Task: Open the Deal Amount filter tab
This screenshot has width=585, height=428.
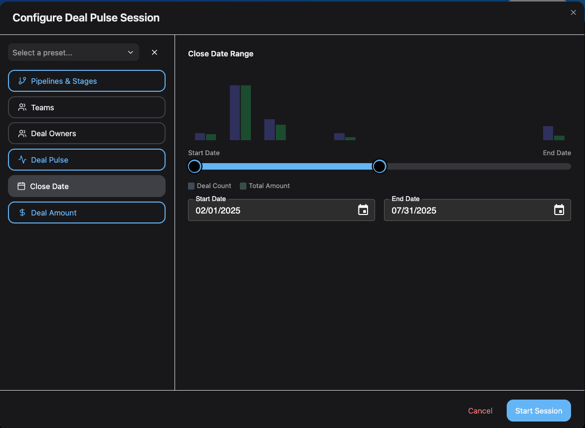Action: (87, 213)
